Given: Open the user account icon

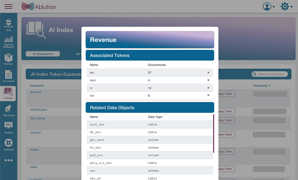Looking at the screenshot, I should point(267,6).
